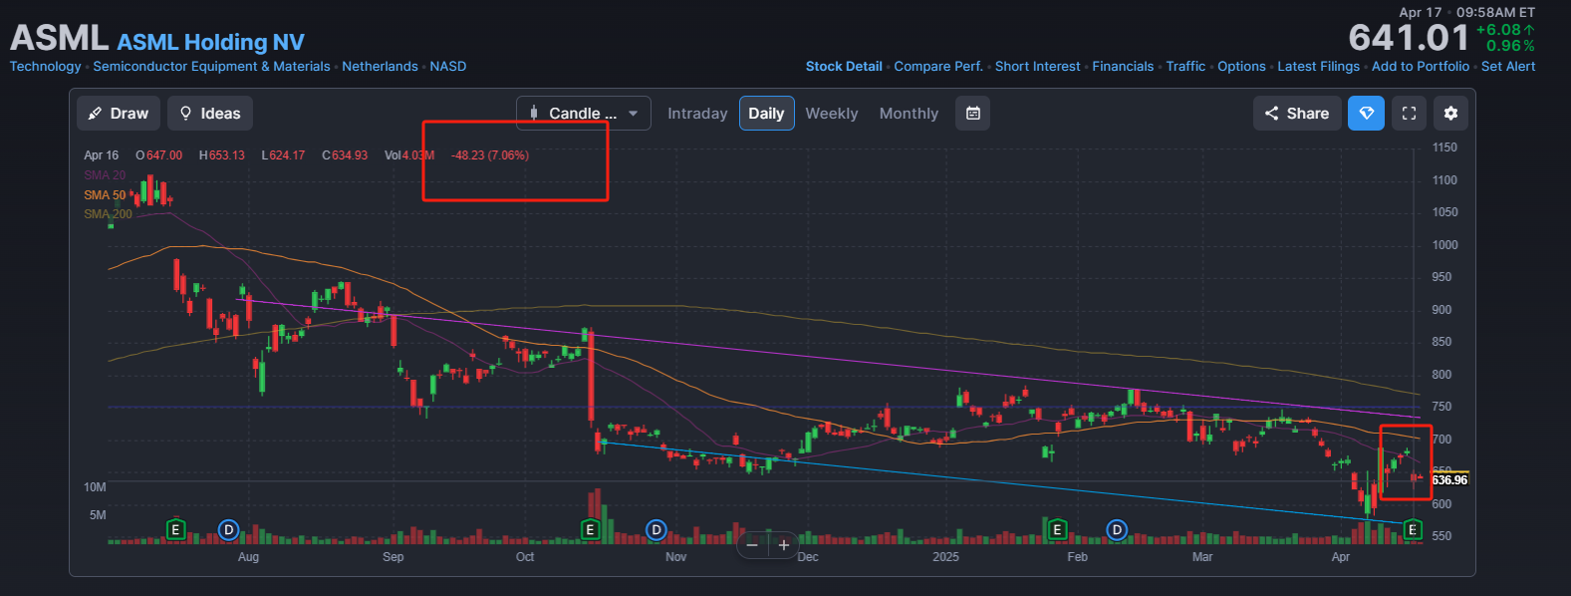
Task: Open the date range calendar icon
Action: (973, 114)
